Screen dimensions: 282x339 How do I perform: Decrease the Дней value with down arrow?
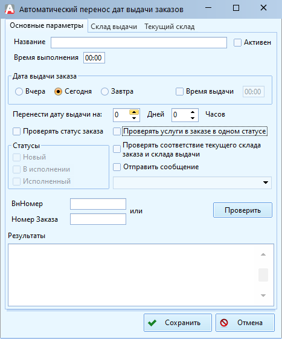pos(134,118)
